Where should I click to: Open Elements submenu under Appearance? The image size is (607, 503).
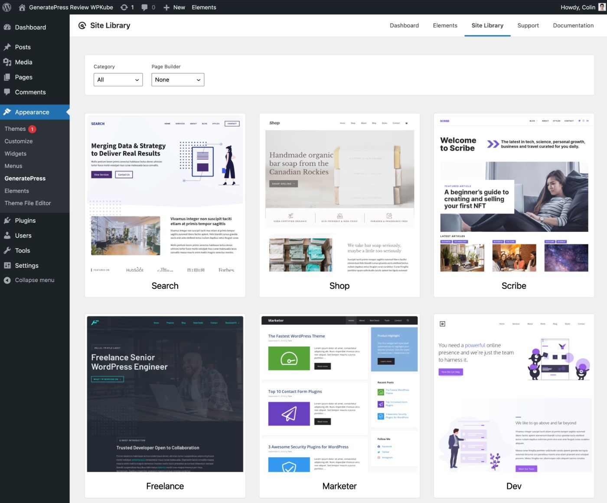pos(17,191)
